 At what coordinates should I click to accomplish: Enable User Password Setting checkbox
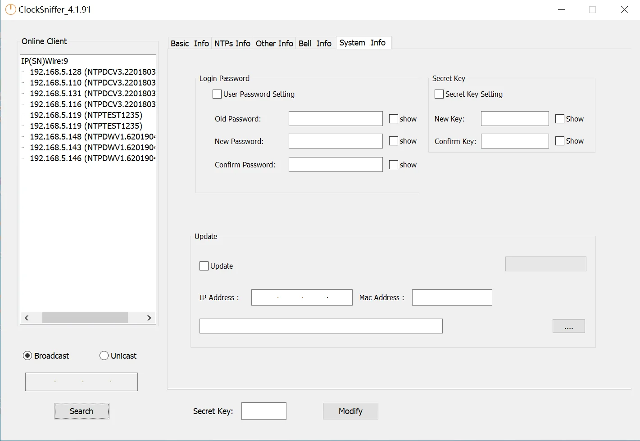point(217,94)
